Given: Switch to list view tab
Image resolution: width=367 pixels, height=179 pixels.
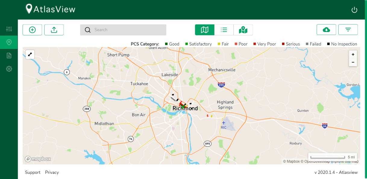Looking at the screenshot, I should coord(224,30).
